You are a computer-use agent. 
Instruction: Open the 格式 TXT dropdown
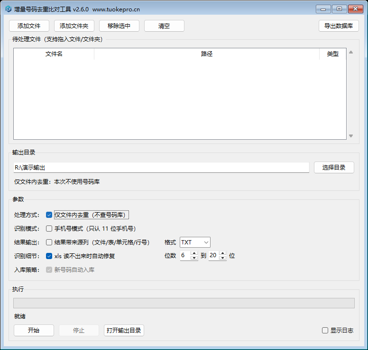tap(195, 242)
